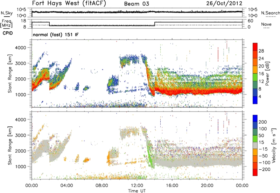
Task: Click the '16:00' time tick label
Action: point(172,186)
